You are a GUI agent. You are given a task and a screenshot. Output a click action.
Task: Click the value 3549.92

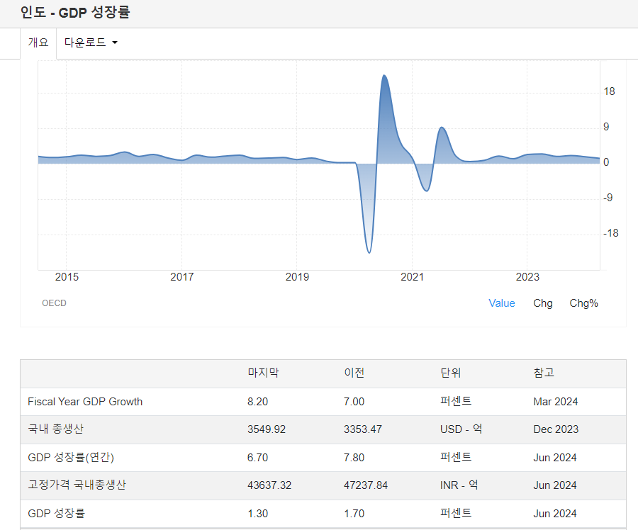267,429
